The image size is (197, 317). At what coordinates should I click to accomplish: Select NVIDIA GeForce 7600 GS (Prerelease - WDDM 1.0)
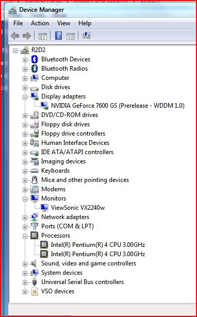[x=118, y=106]
